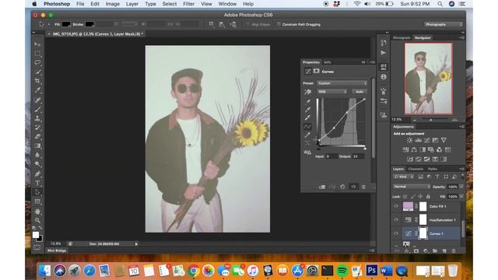This screenshot has height=280, width=498.
Task: Toggle the Align Edges checkbox
Action: click(248, 24)
